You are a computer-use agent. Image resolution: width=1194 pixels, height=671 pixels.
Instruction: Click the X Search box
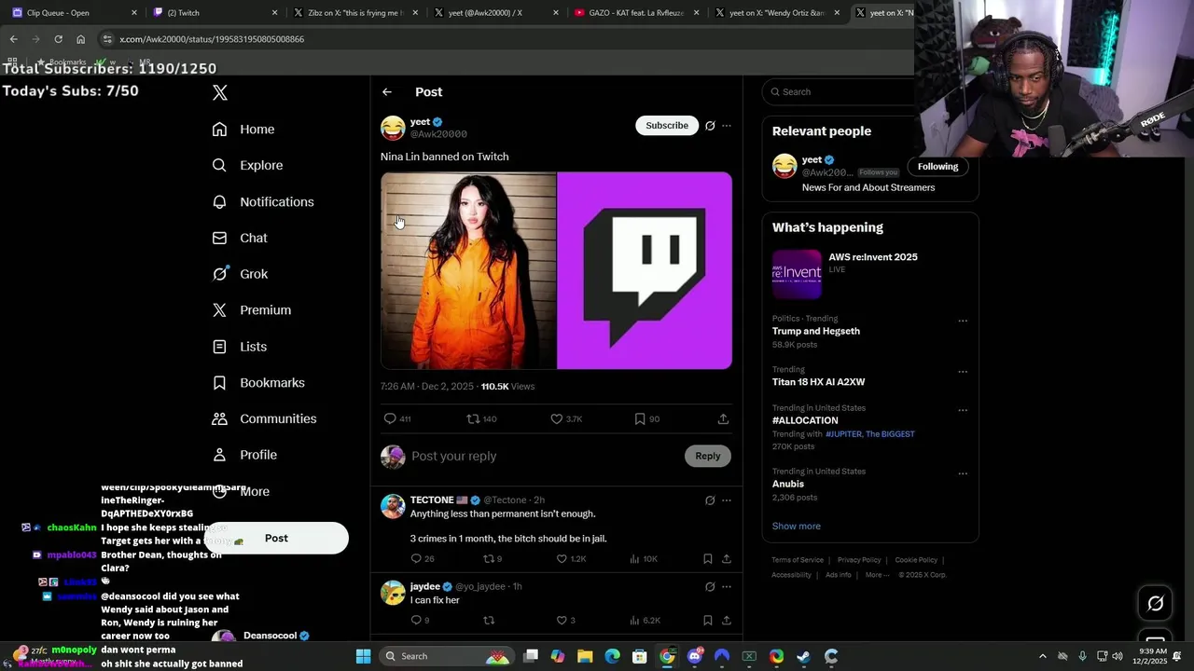coord(840,91)
